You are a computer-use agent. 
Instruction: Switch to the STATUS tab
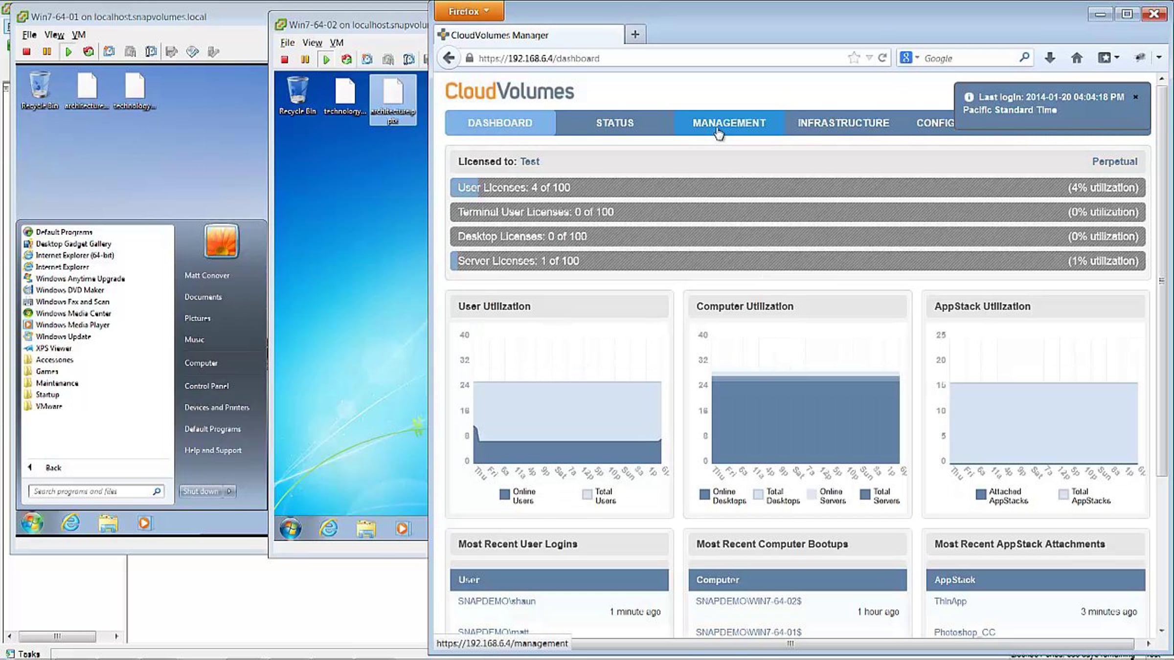(x=615, y=123)
